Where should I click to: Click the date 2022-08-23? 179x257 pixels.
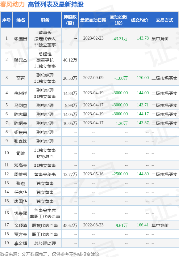coord(93,225)
